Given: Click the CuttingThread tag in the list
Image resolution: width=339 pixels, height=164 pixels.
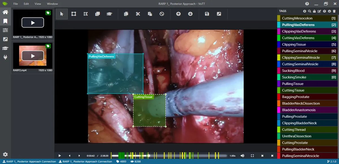Looking at the screenshot, I should [x=307, y=130].
